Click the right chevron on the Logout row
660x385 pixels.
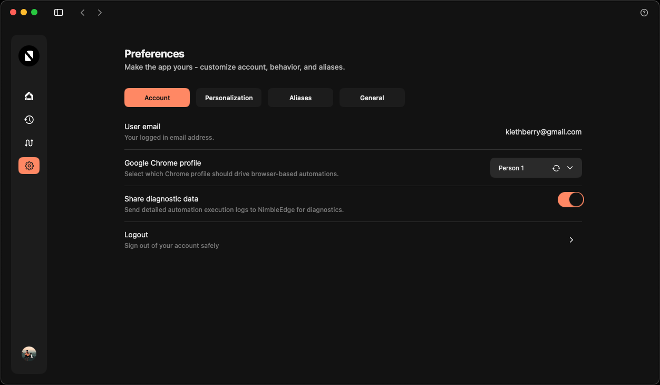[571, 240]
